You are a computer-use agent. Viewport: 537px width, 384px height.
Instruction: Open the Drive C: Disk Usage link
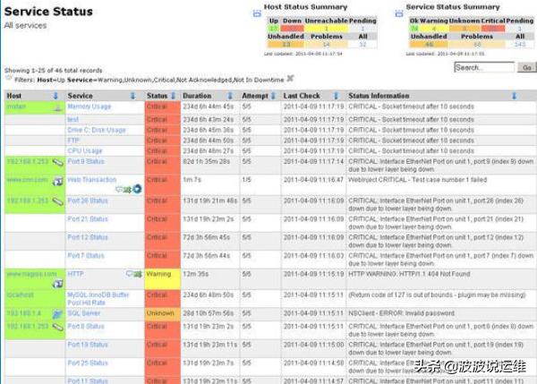pos(97,130)
